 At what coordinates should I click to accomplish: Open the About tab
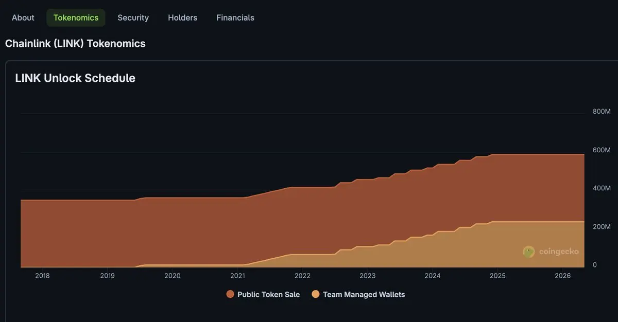coord(23,17)
